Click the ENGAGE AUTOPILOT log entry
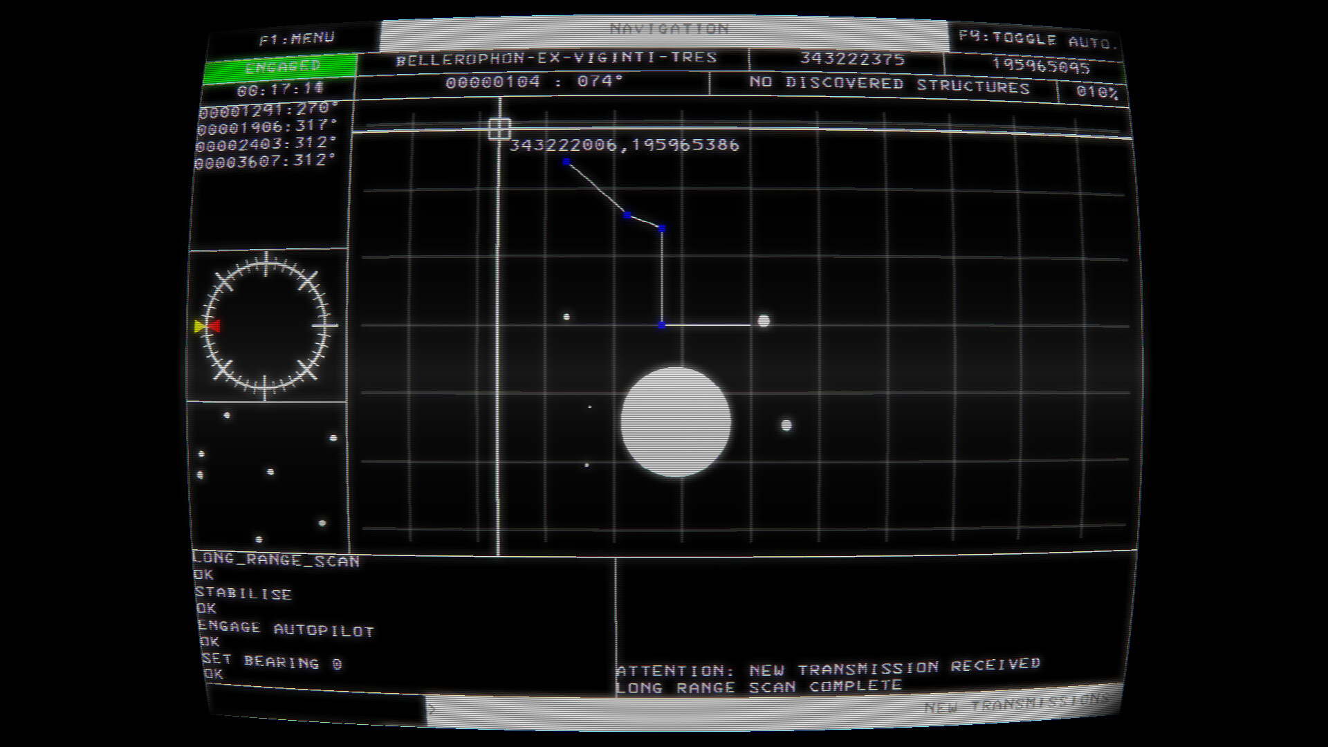This screenshot has width=1328, height=747. [286, 629]
